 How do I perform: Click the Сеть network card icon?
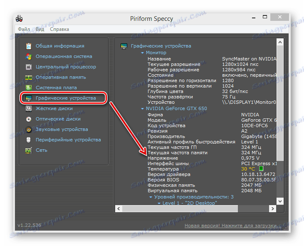pos(29,151)
